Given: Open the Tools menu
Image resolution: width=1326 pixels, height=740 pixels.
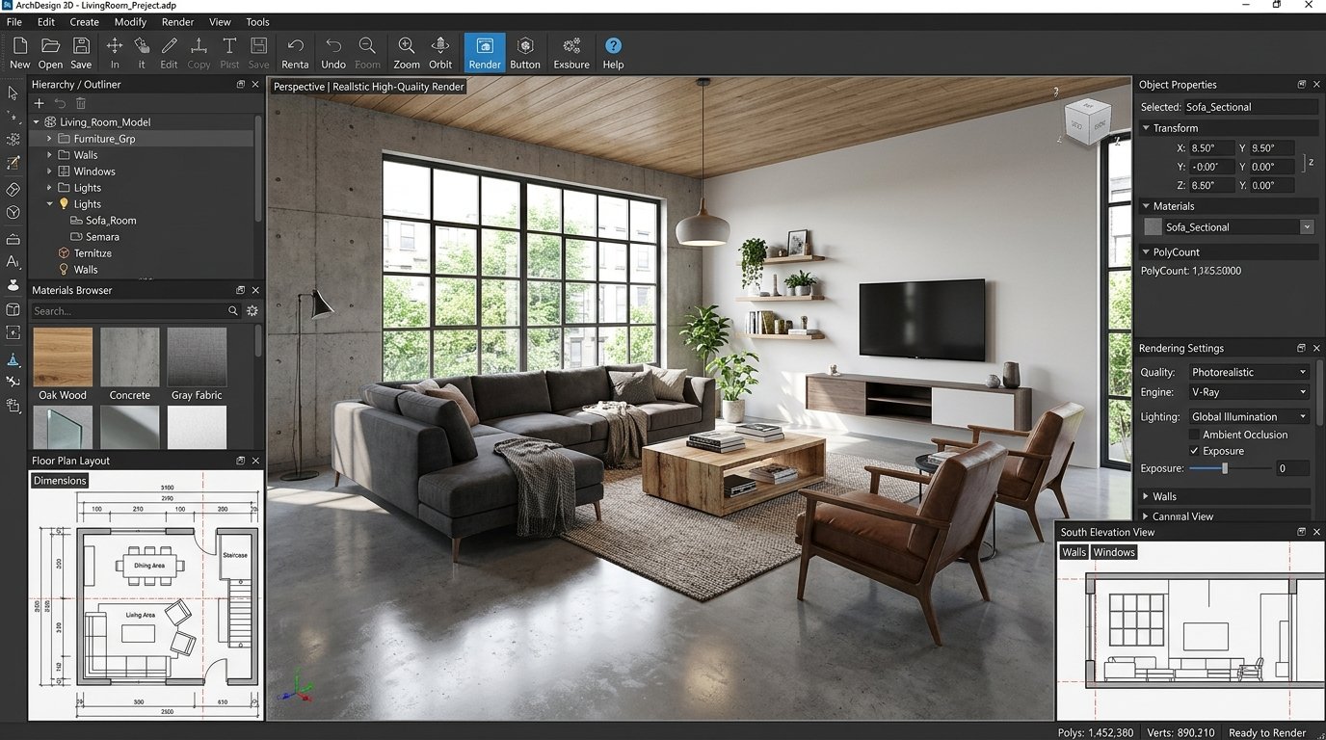Looking at the screenshot, I should coord(257,21).
